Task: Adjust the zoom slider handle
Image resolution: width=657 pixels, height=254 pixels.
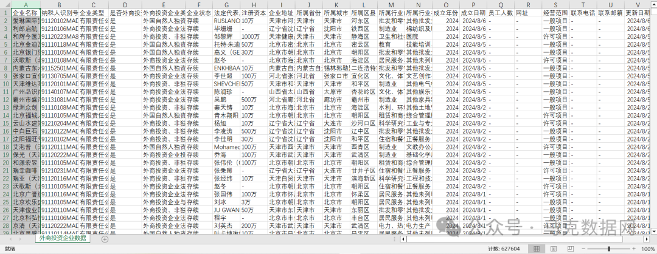Action: pos(609,249)
